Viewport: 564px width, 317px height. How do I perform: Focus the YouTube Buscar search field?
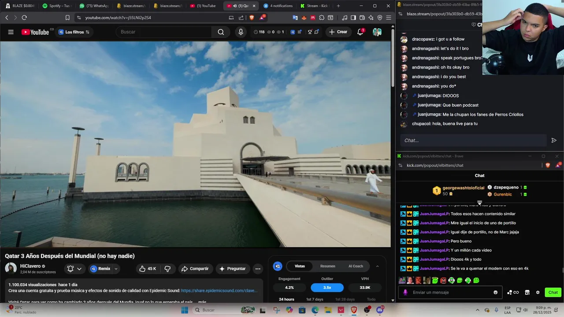(164, 32)
